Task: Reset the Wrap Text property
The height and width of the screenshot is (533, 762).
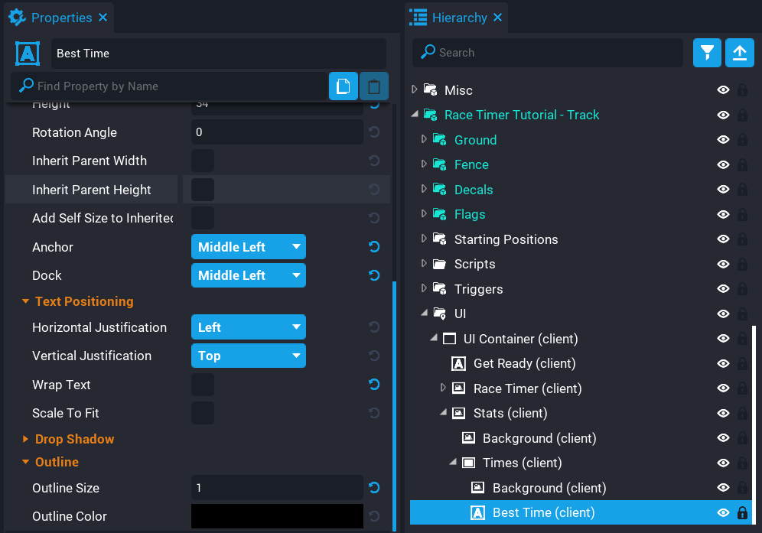Action: [x=374, y=385]
